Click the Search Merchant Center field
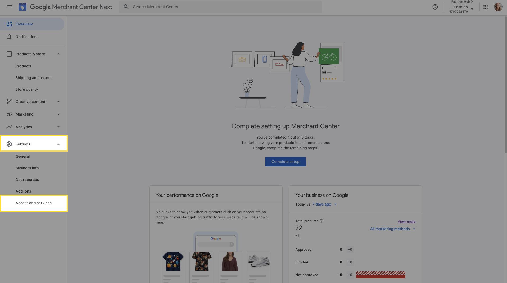Viewport: 507px width, 283px height. pyautogui.click(x=220, y=7)
